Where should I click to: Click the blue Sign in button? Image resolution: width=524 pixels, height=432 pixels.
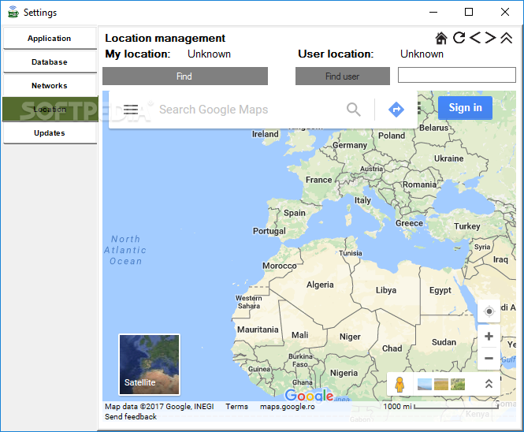tap(465, 108)
